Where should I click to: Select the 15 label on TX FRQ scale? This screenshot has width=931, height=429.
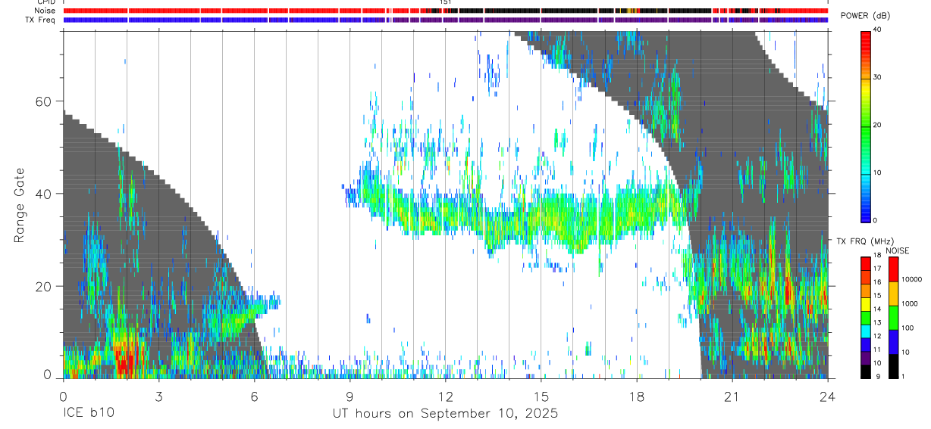[x=879, y=296]
